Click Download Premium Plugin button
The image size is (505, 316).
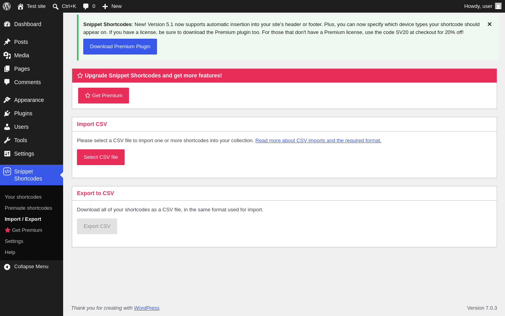pyautogui.click(x=120, y=47)
